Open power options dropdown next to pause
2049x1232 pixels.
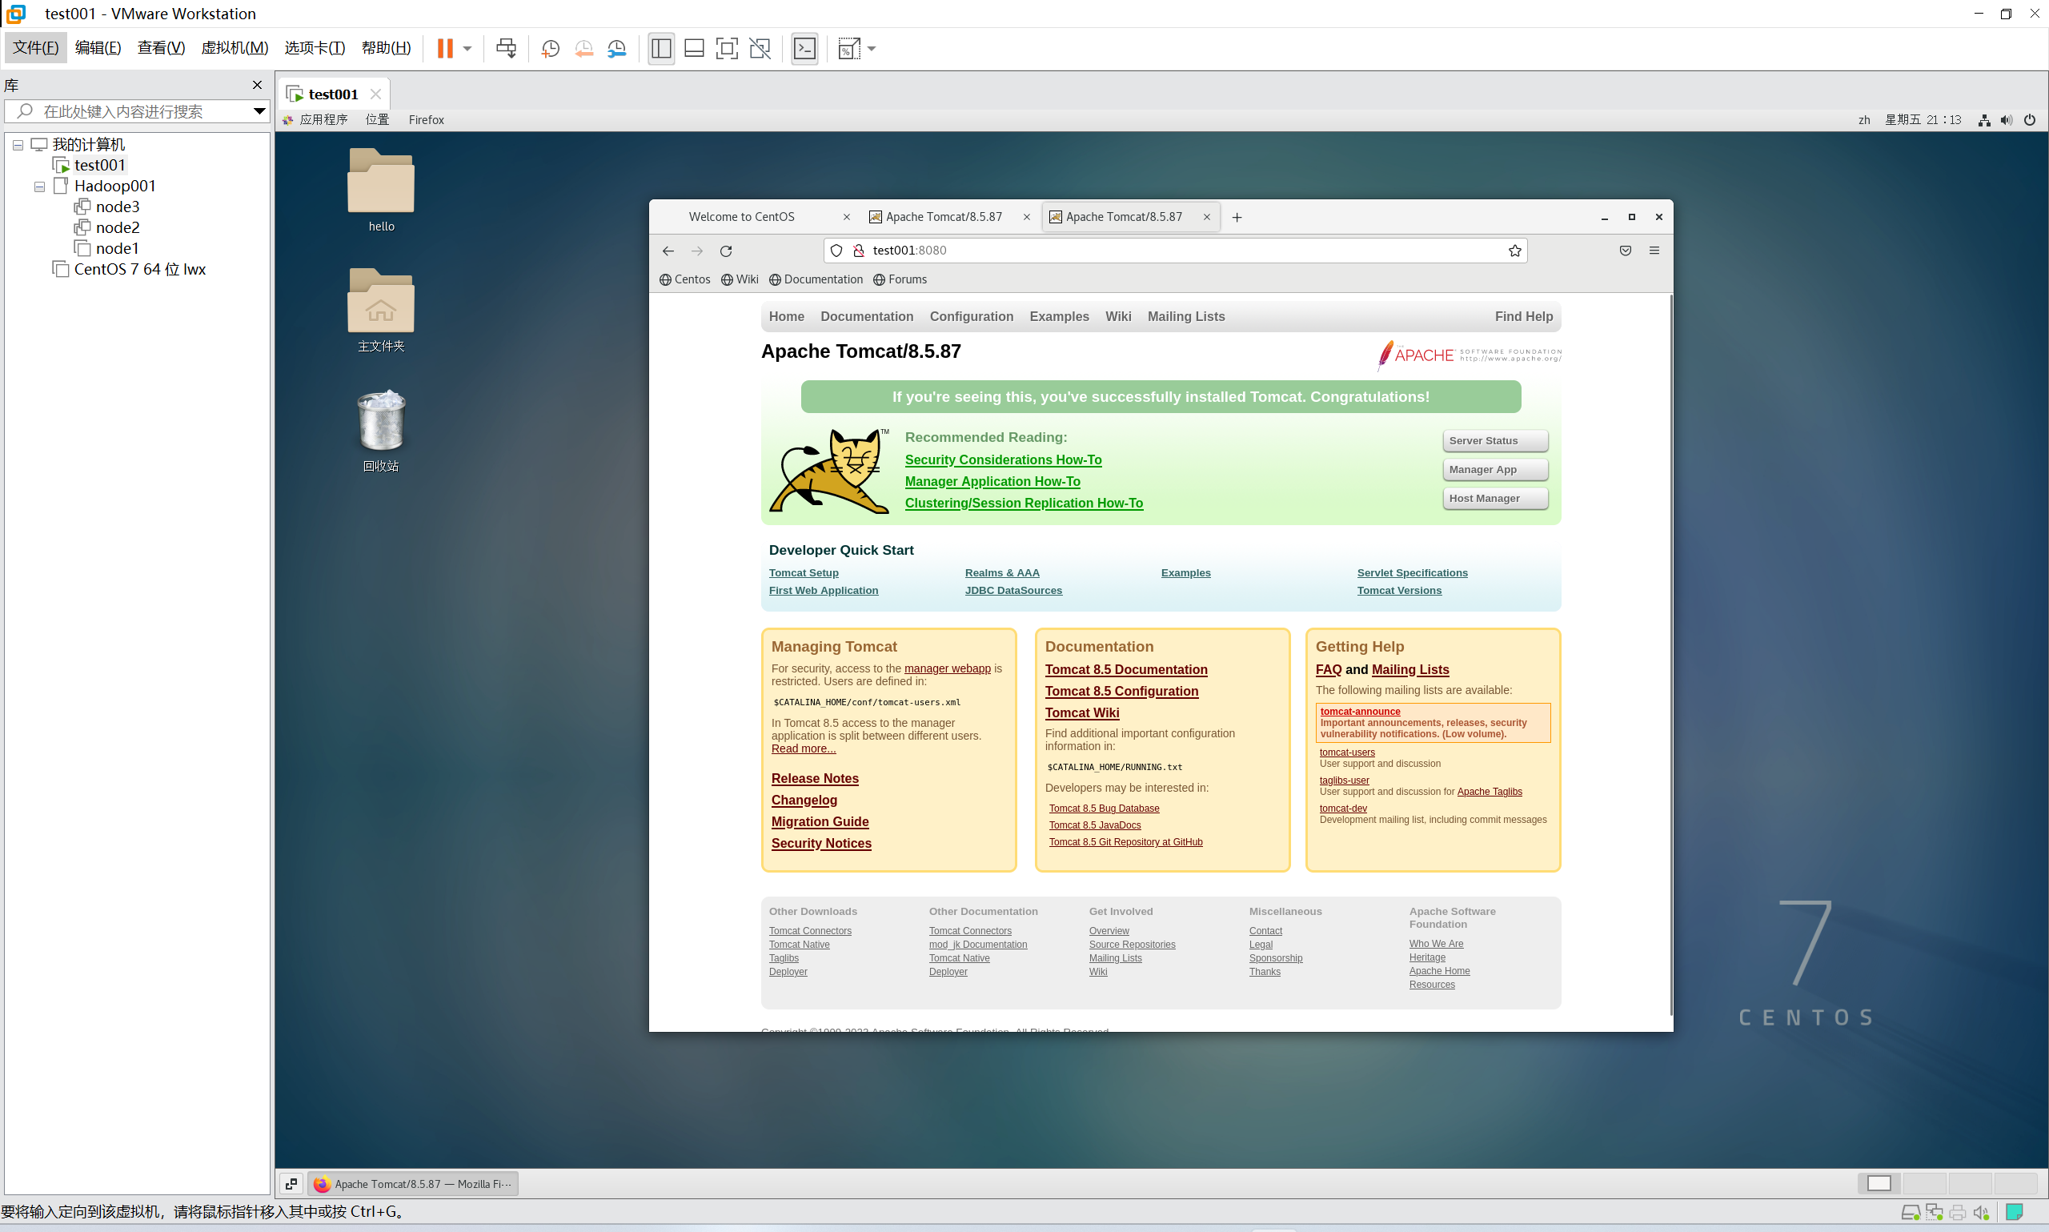click(467, 48)
